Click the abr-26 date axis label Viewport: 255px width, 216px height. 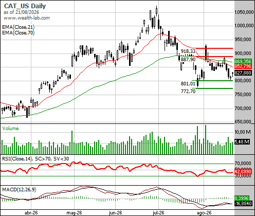pyautogui.click(x=31, y=213)
